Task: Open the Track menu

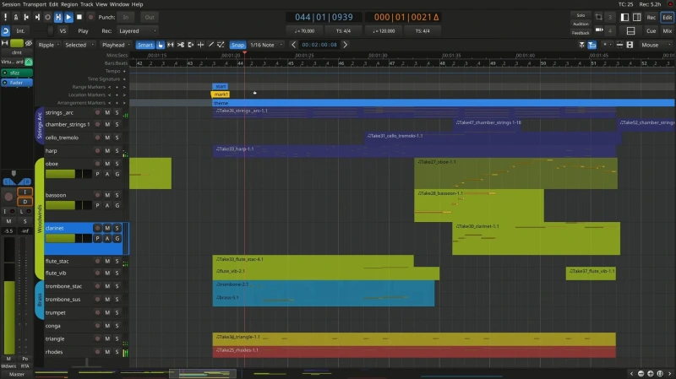Action: click(87, 4)
